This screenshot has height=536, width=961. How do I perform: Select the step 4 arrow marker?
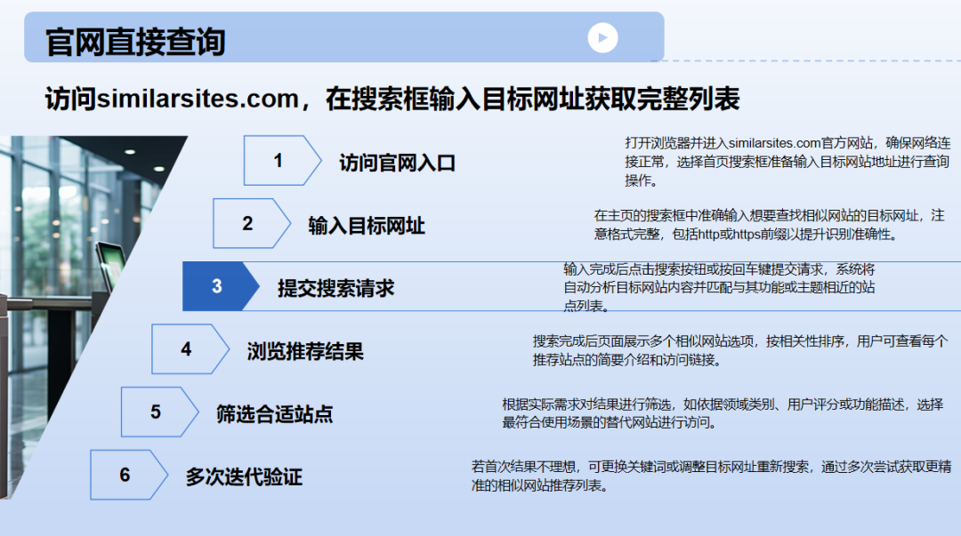coord(187,349)
